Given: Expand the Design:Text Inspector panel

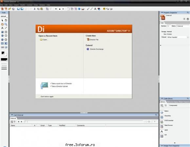Looking at the screenshot, I should point(162,146).
